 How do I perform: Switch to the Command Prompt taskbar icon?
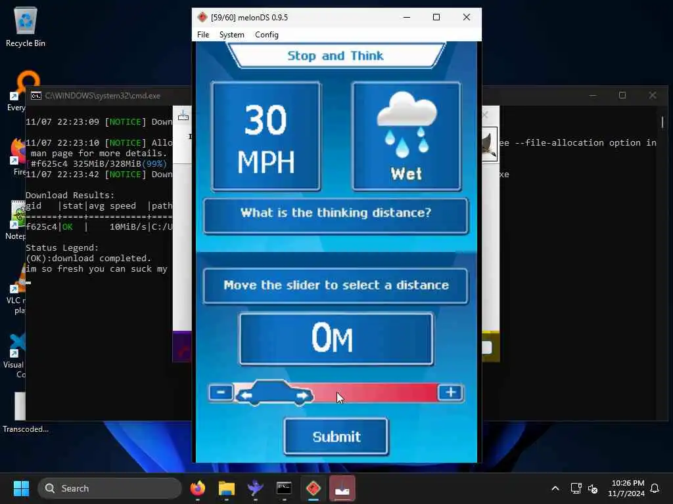click(x=284, y=488)
